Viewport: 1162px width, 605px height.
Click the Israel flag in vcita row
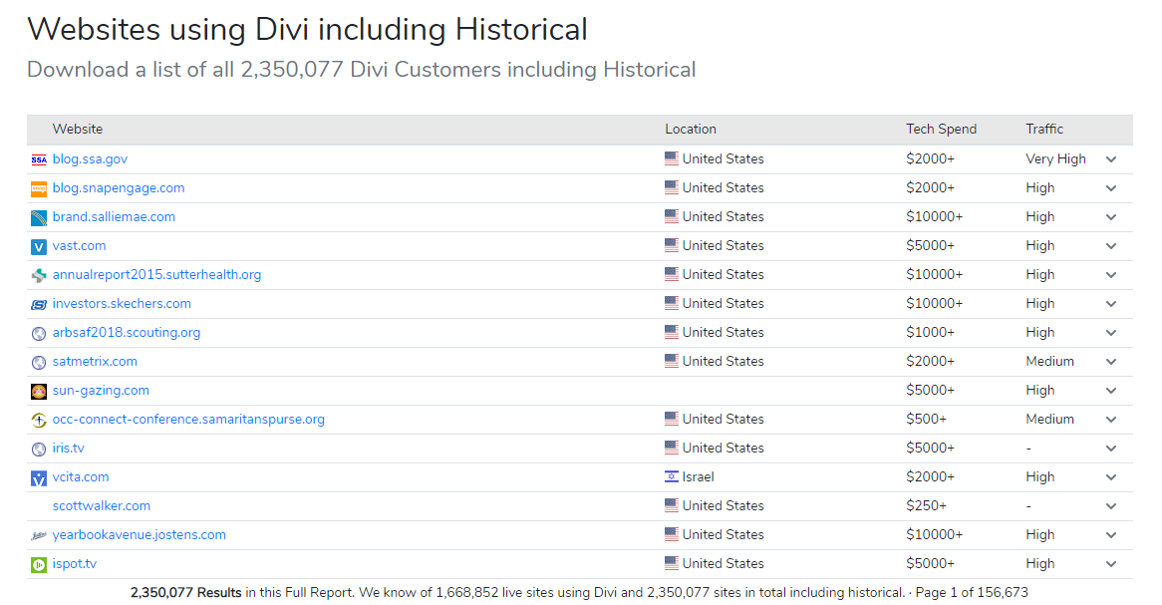pyautogui.click(x=672, y=477)
